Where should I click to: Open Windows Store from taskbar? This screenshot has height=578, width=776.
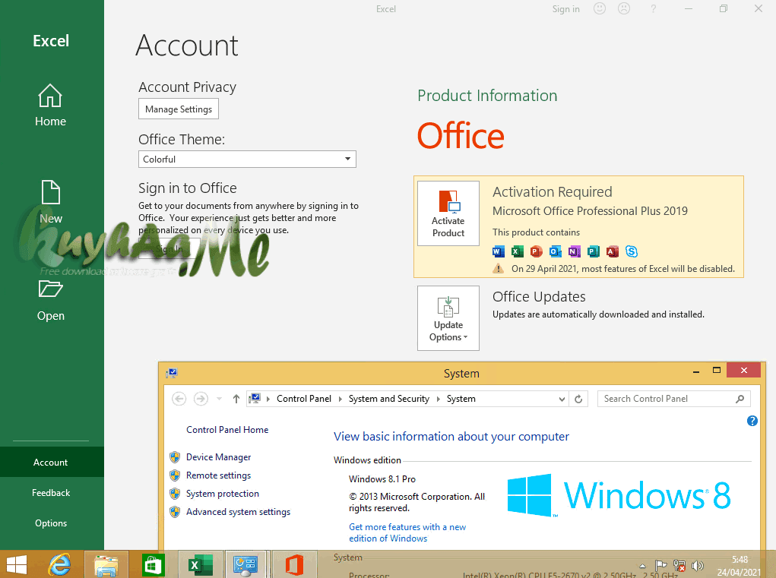coord(153,564)
